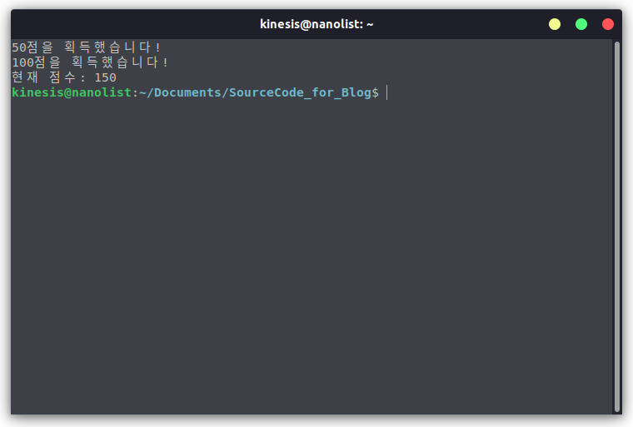Viewport: 633px width, 427px height.
Task: Click the dollar sign prompt symbol
Action: tap(376, 93)
